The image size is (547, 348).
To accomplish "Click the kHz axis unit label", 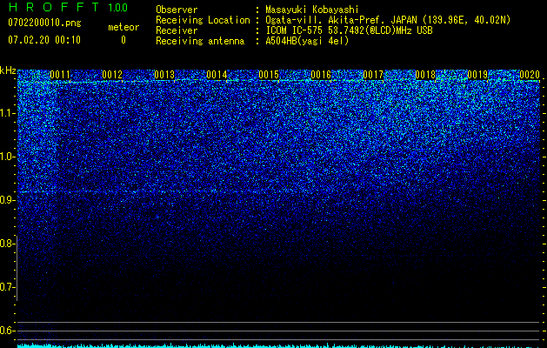I will pyautogui.click(x=8, y=70).
